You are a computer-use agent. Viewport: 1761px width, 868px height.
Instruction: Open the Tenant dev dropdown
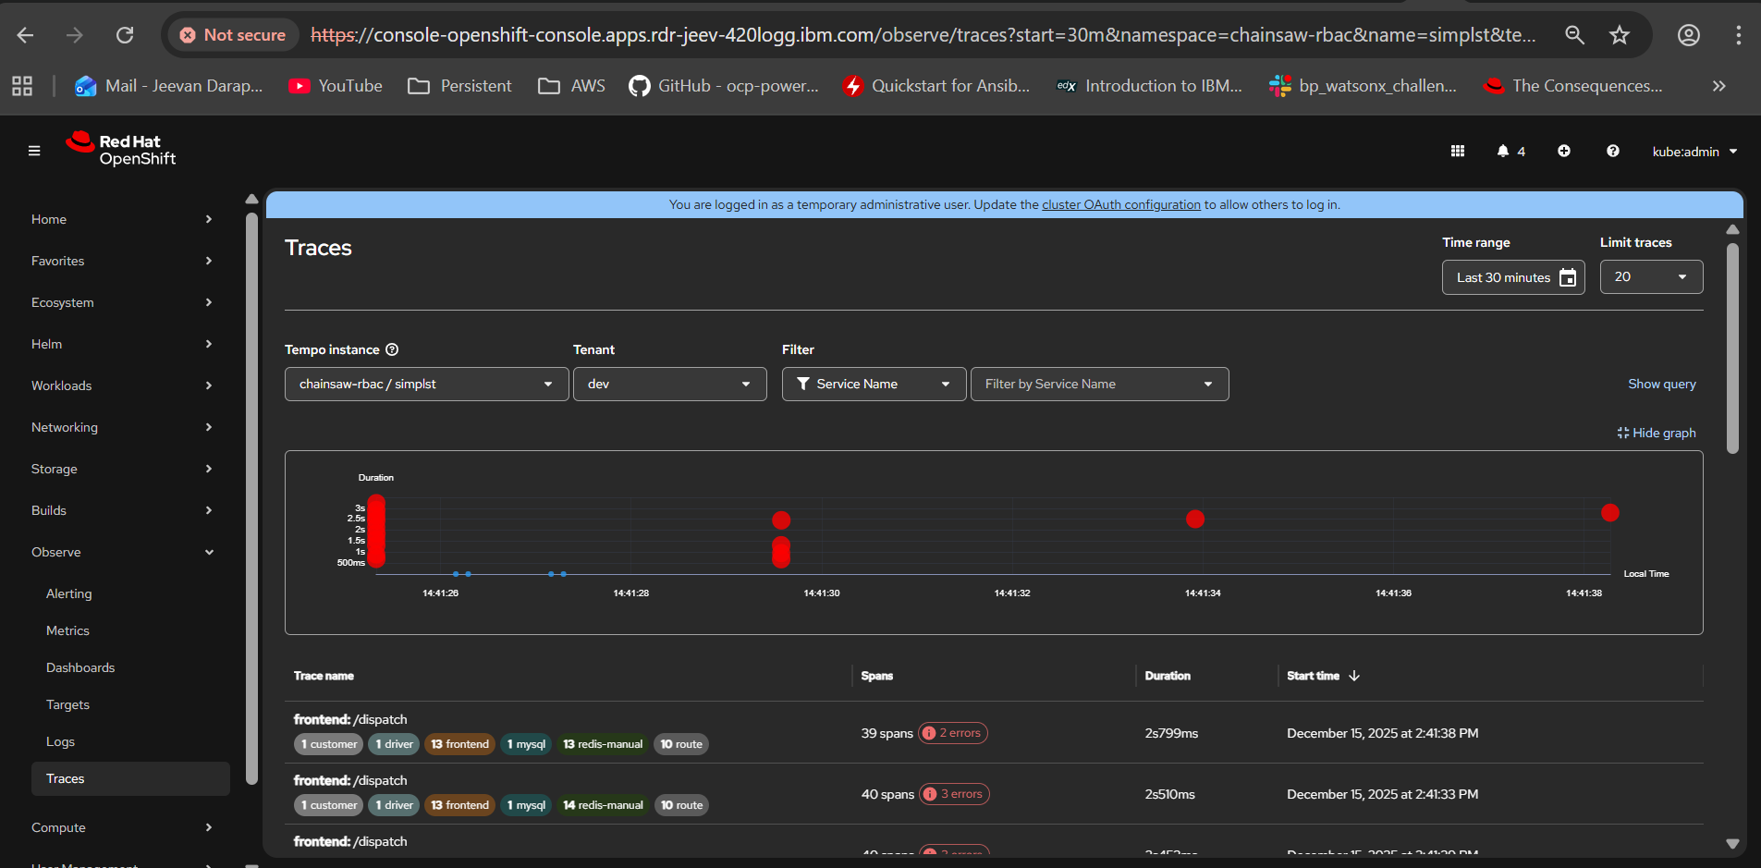669,384
